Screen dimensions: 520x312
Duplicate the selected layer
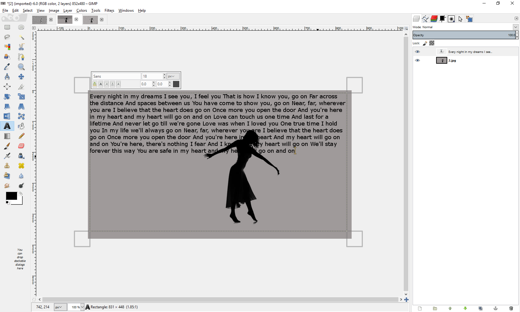pos(480,308)
